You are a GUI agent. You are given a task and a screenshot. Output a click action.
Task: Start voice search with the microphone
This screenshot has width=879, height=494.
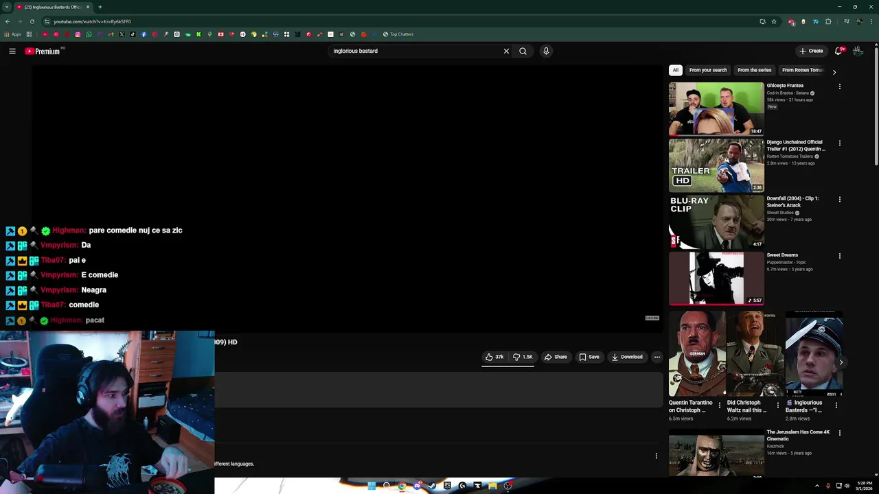tap(546, 51)
